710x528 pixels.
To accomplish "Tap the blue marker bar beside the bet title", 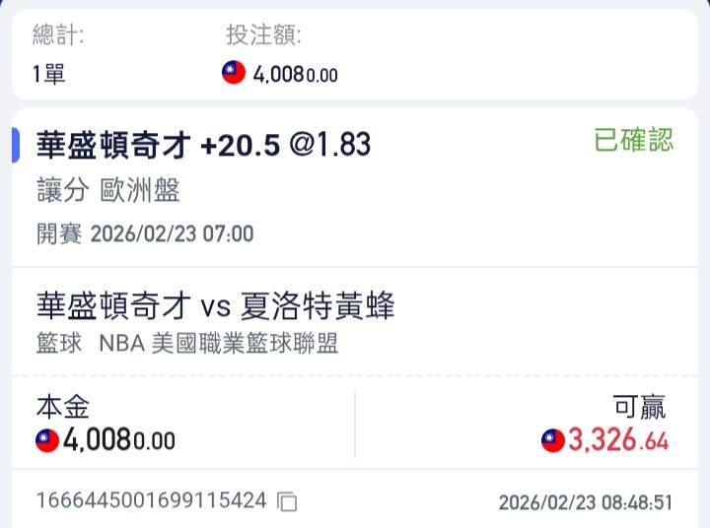I will click(x=16, y=145).
